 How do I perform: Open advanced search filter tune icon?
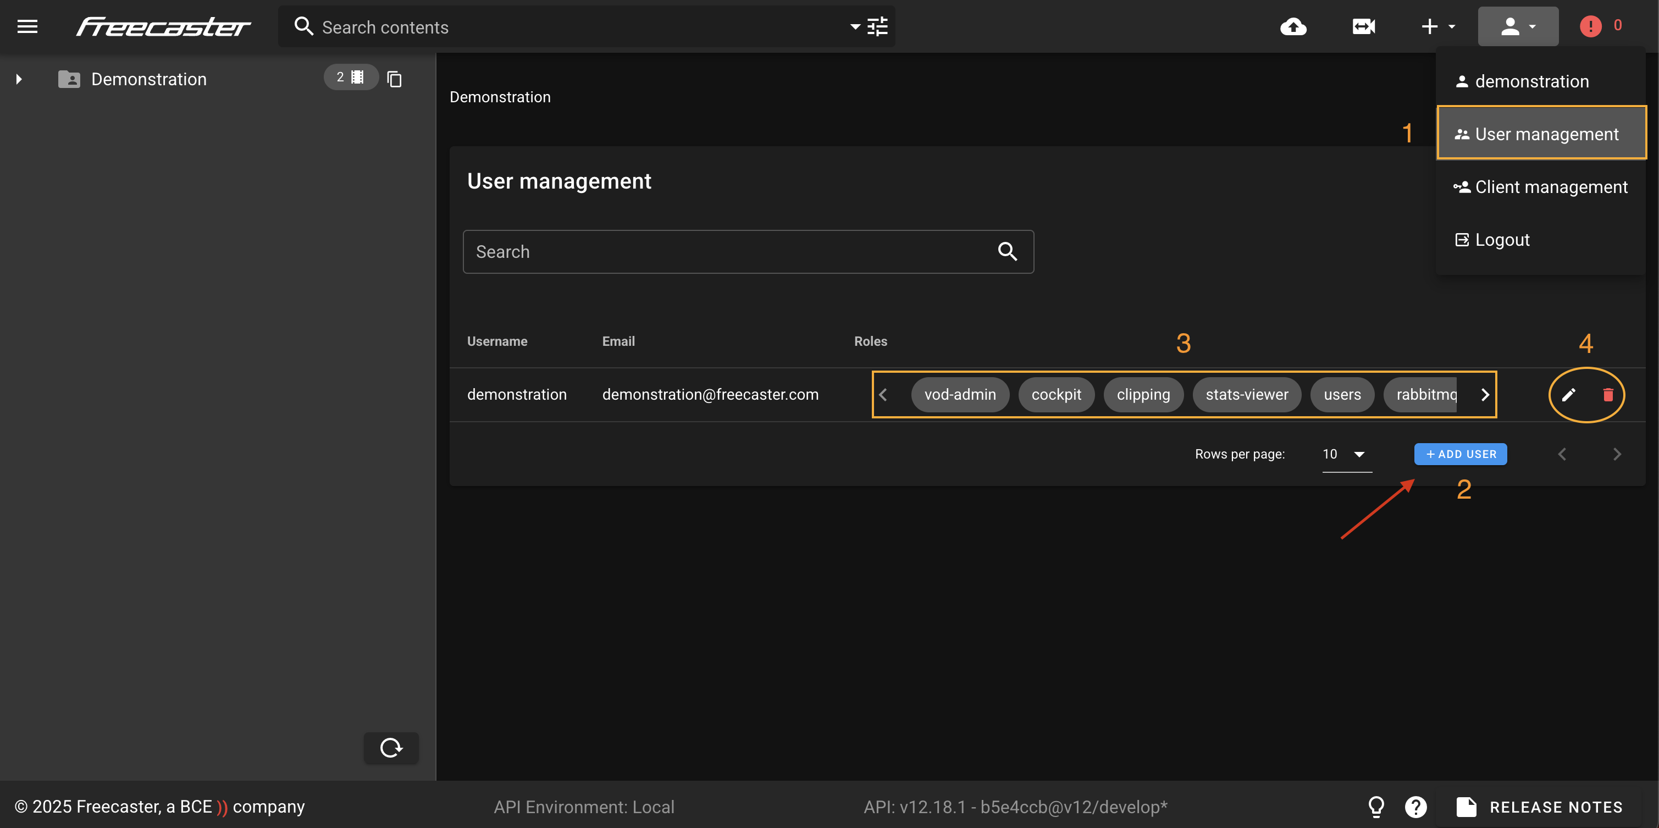(x=877, y=26)
